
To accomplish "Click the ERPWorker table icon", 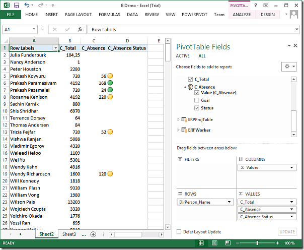I will click(x=184, y=130).
